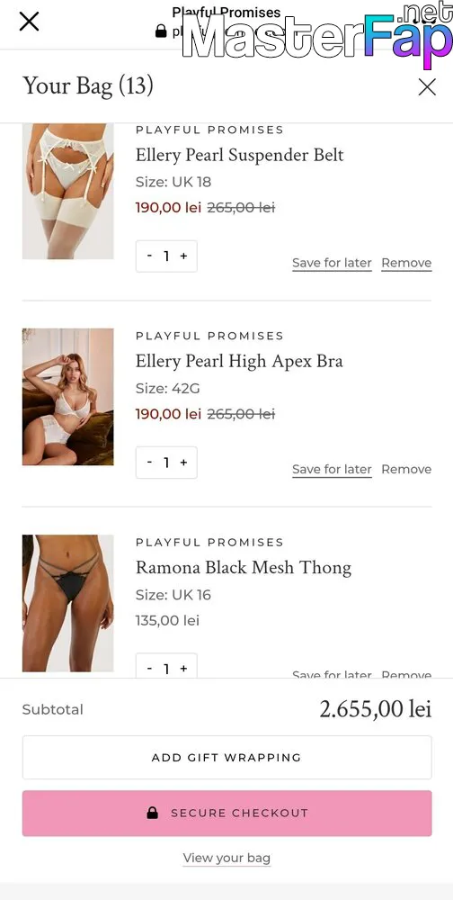Viewport: 453px width, 900px height.
Task: Open the Ellery Pearl Suspender Belt product title
Action: click(x=240, y=155)
